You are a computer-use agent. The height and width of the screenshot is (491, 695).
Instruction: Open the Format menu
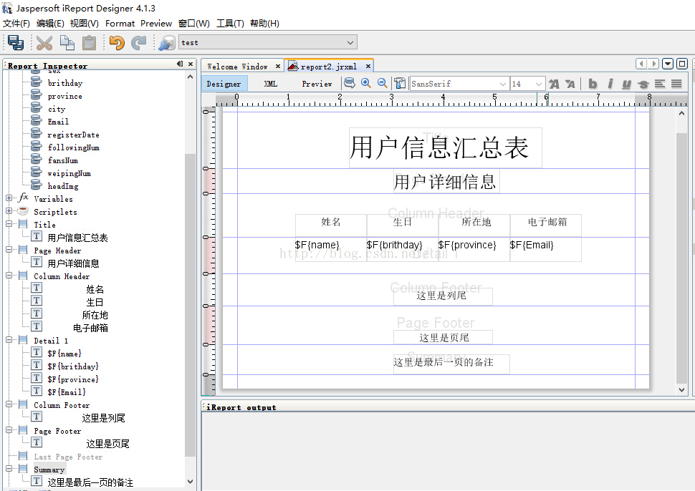[x=120, y=24]
